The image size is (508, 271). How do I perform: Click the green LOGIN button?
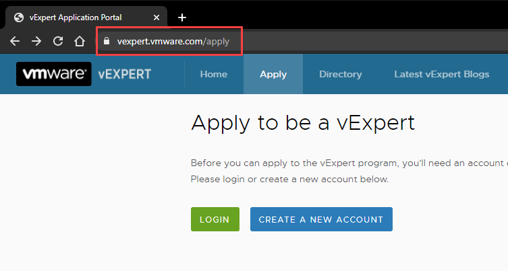(215, 219)
